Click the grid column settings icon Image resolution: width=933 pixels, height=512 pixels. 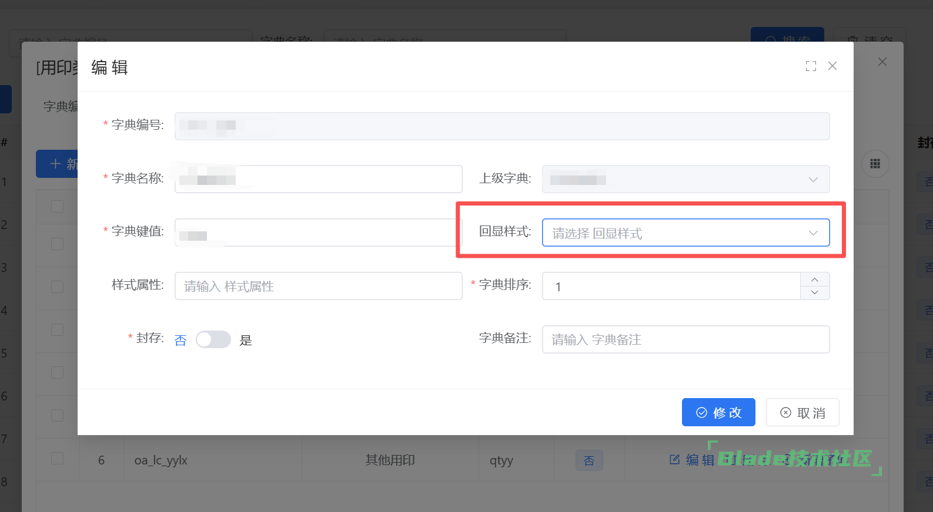coord(875,164)
